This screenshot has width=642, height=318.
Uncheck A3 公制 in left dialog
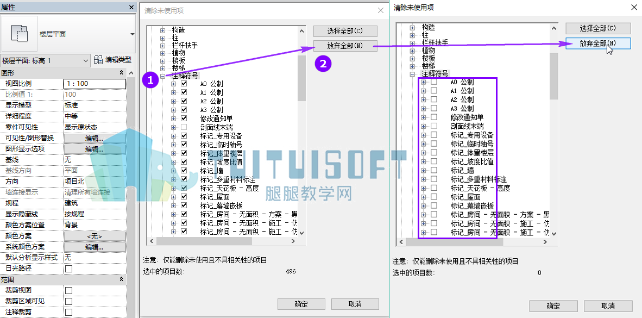pos(184,110)
